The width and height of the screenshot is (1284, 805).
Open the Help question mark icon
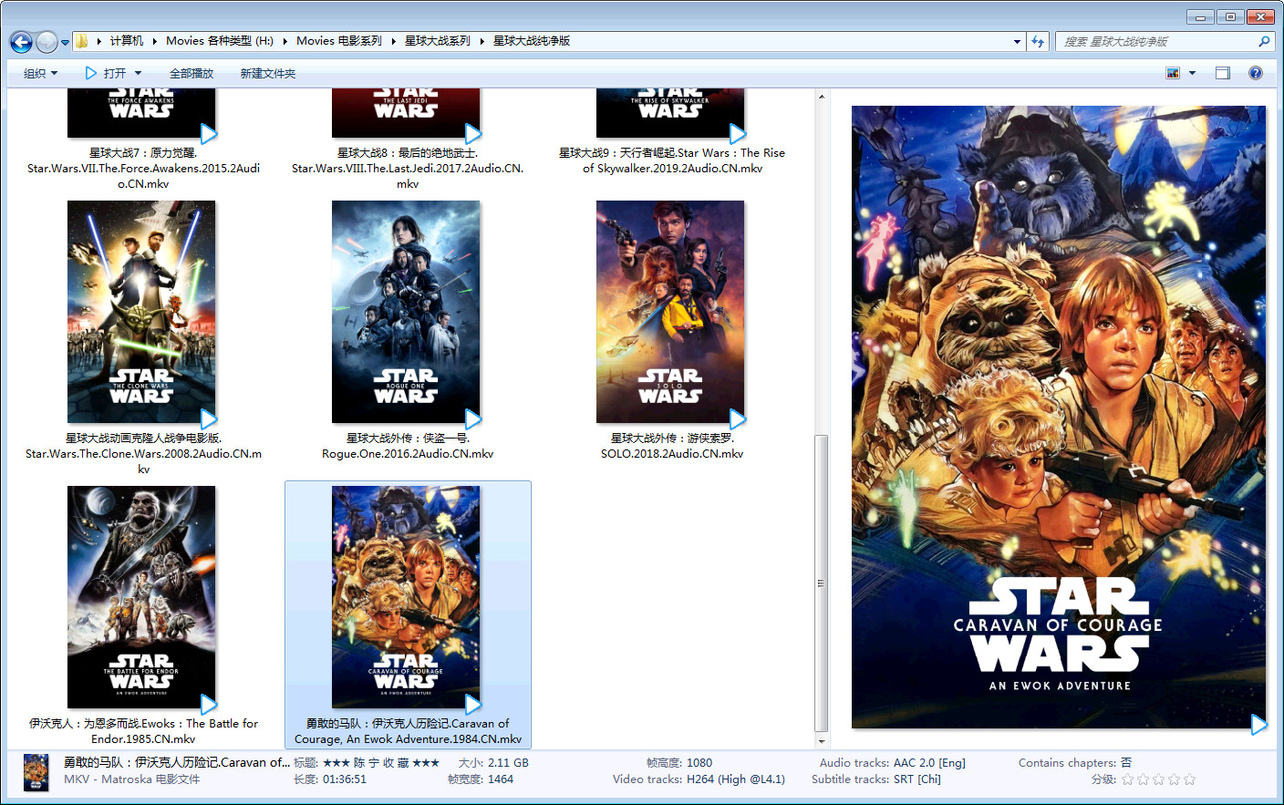(1256, 73)
